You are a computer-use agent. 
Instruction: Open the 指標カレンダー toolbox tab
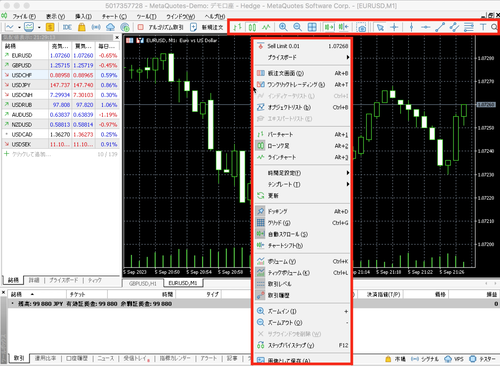pos(175,358)
